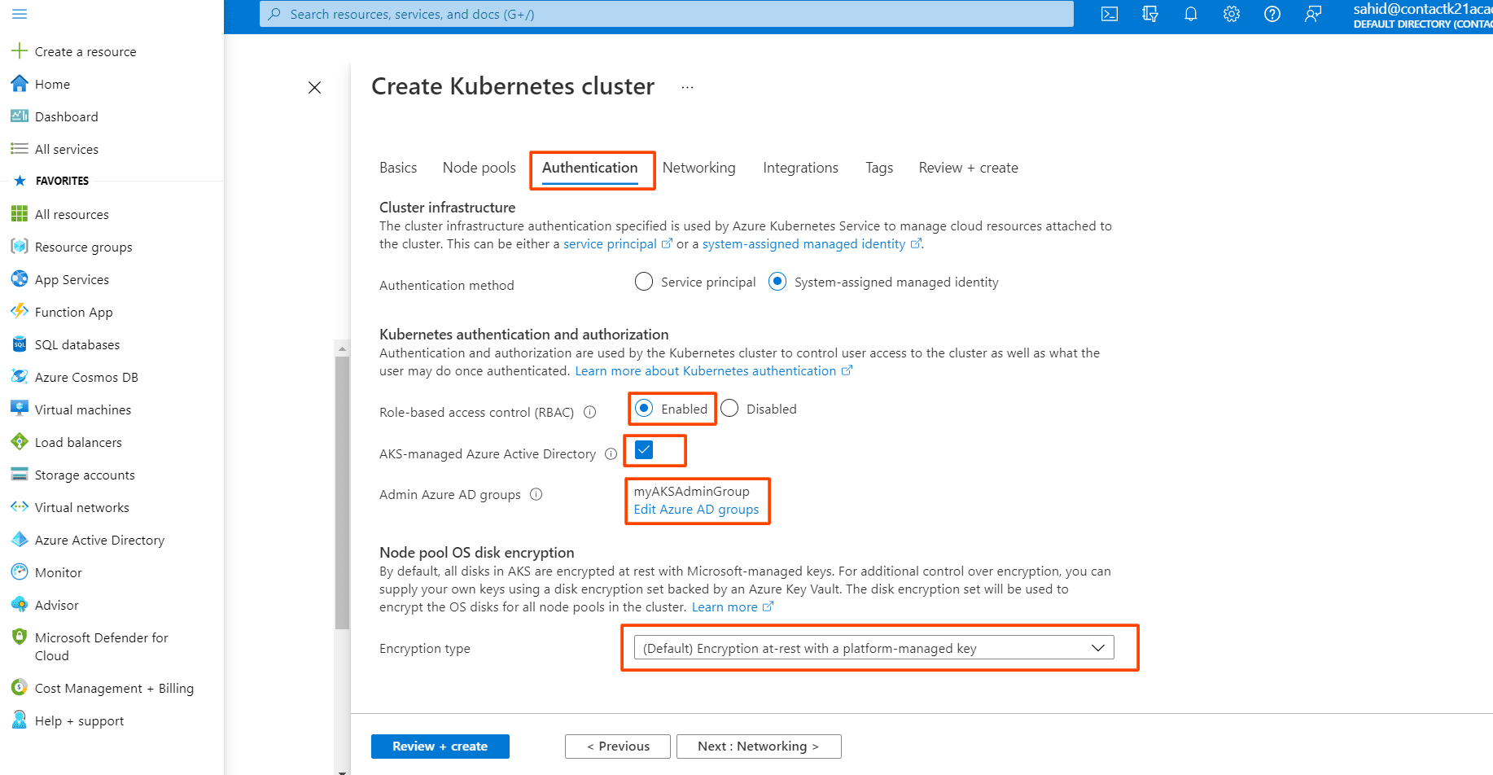
Task: Open the Edit Azure AD groups link
Action: pyautogui.click(x=696, y=510)
